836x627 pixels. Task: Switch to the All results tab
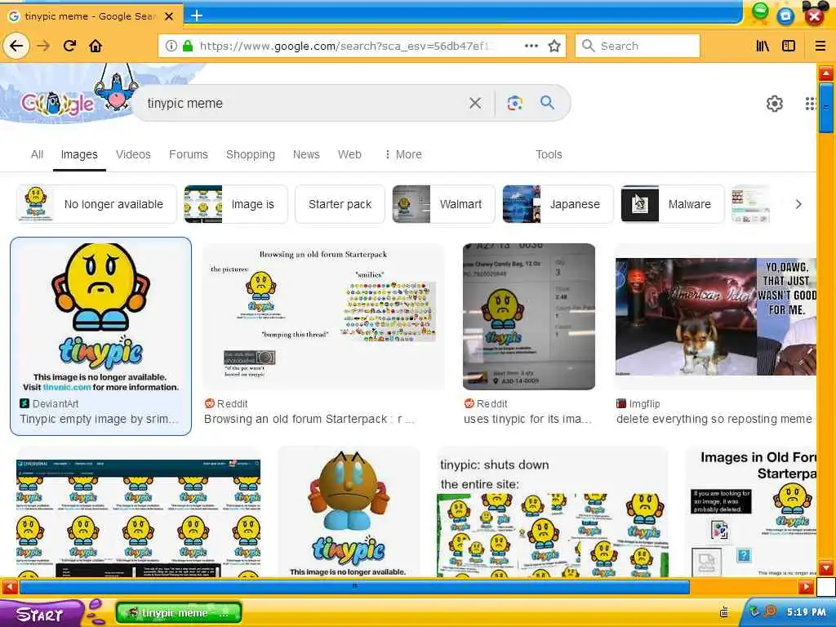point(37,154)
